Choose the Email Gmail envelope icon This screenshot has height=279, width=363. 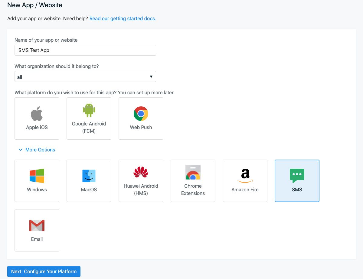(37, 225)
